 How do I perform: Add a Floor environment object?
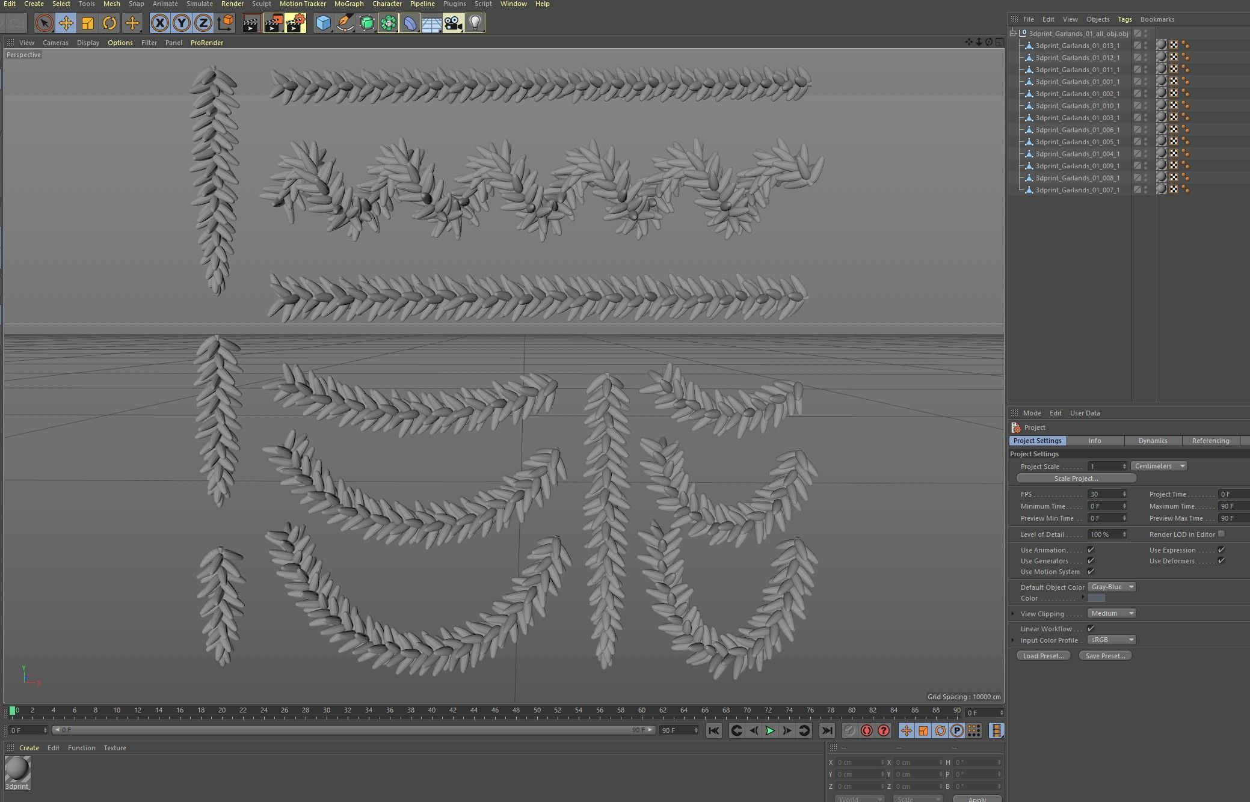tap(431, 23)
